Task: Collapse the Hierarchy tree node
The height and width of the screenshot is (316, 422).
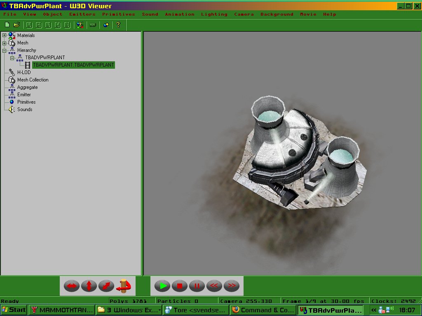Action: pos(3,50)
